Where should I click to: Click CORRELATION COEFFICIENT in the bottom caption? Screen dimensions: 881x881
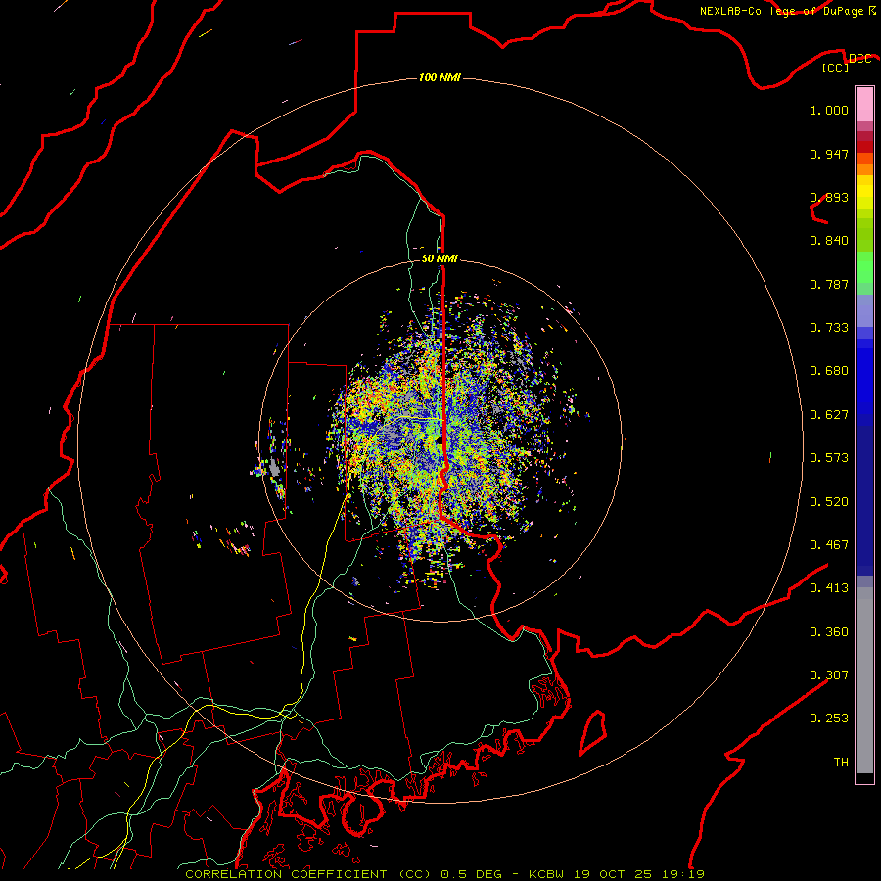[x=286, y=874]
